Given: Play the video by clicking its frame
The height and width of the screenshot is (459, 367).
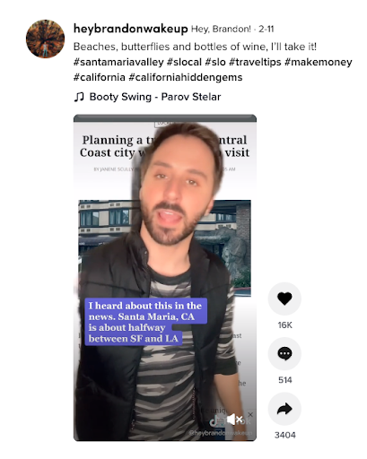Looking at the screenshot, I should point(165,278).
